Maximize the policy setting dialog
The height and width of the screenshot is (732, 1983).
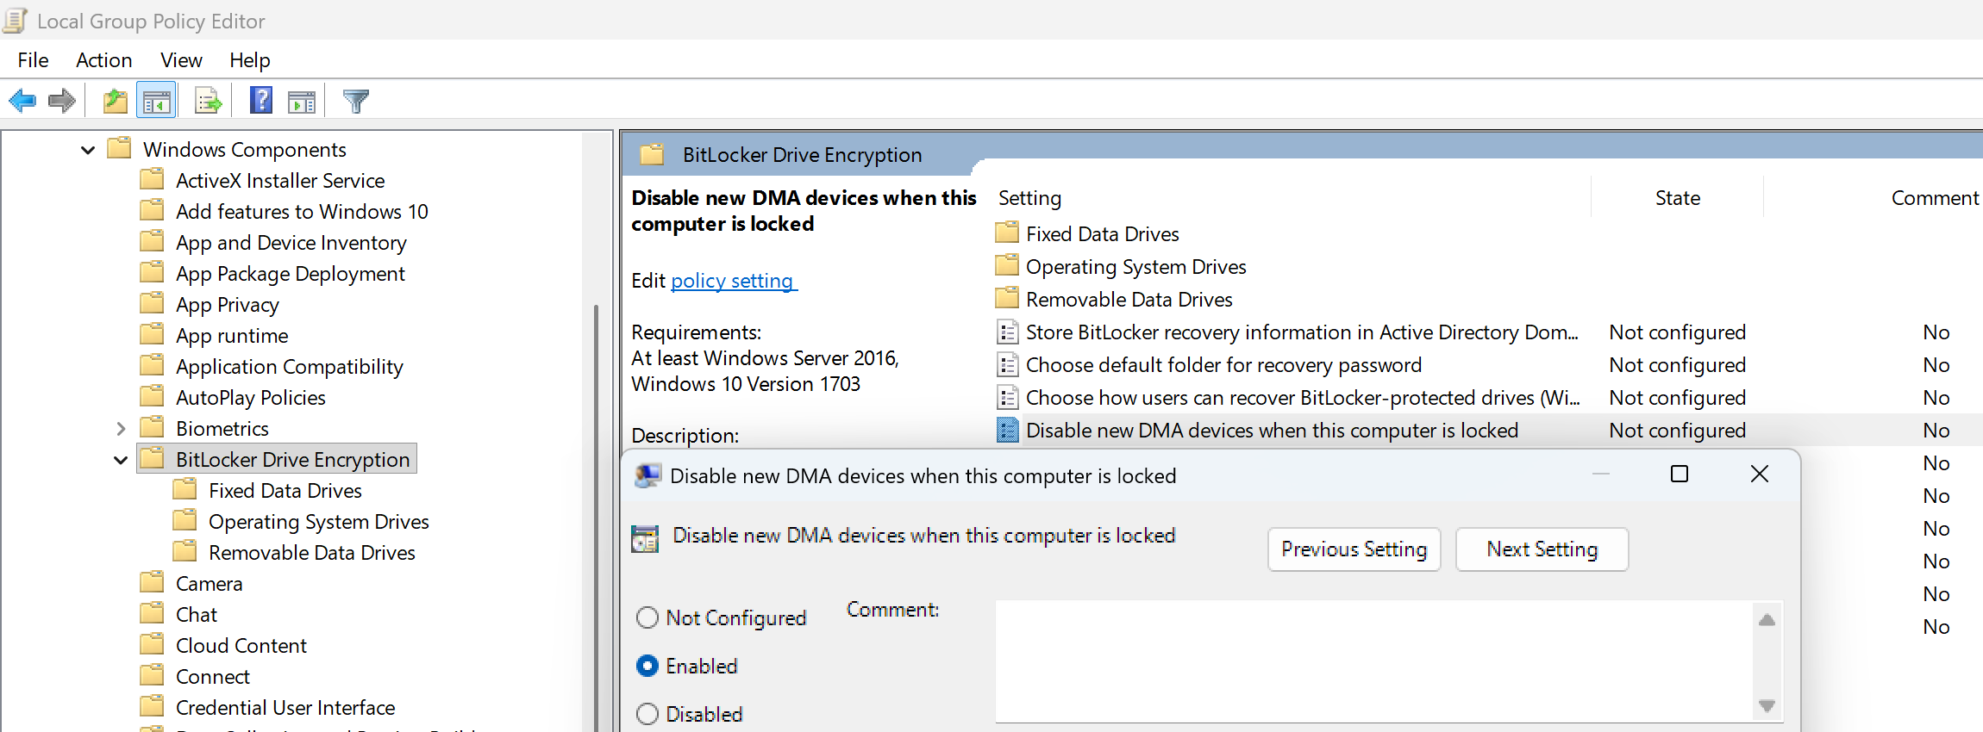pyautogui.click(x=1679, y=474)
